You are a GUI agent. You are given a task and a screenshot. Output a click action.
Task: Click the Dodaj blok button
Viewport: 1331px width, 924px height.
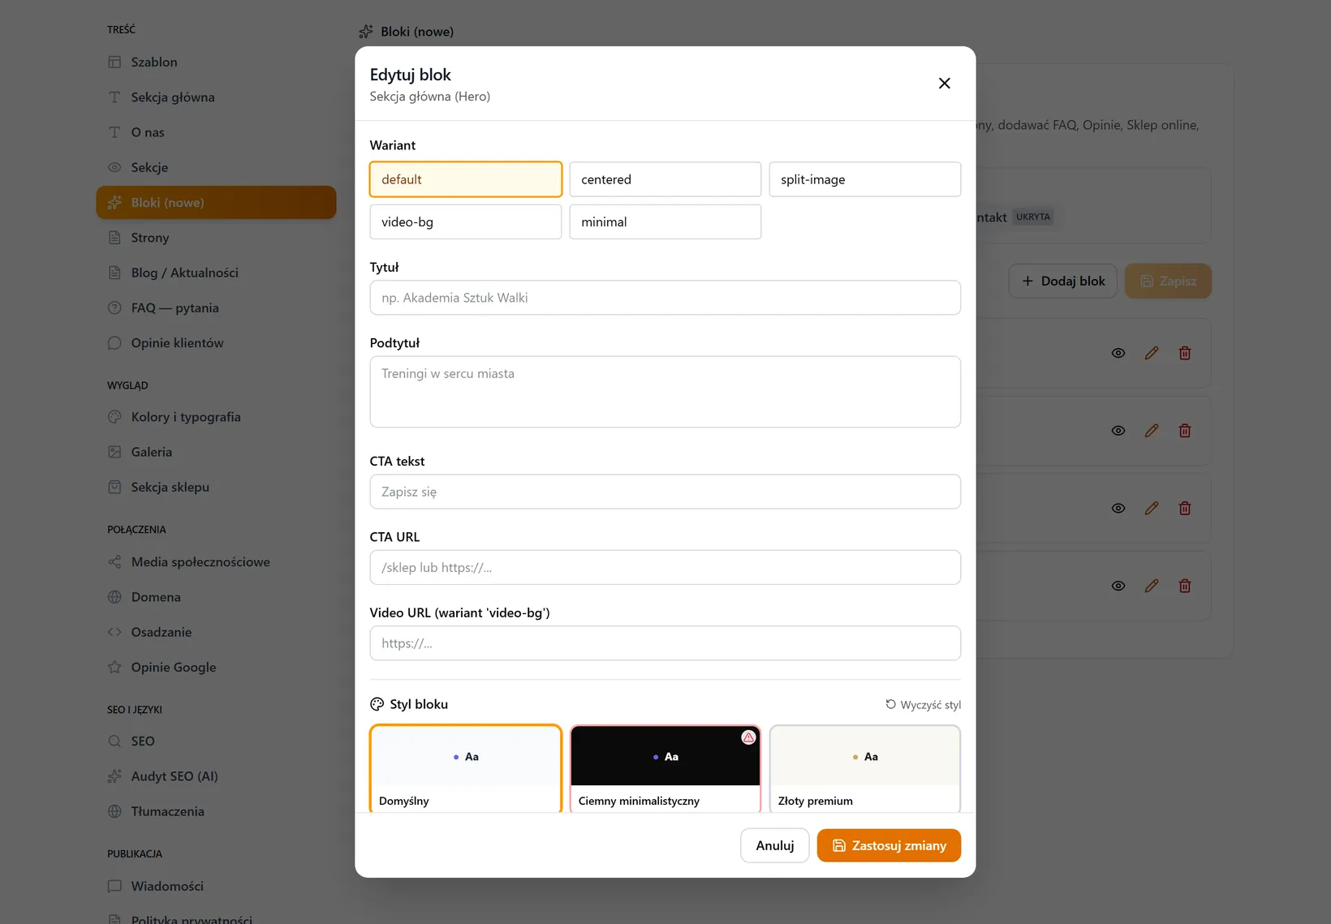[1063, 281]
